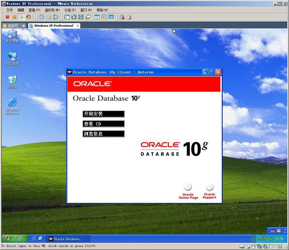Open the 虚拟机 menu
The height and width of the screenshot is (250, 289).
point(52,10)
